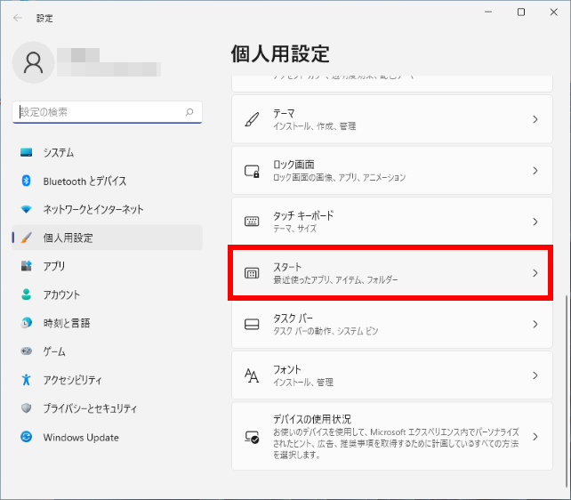Open the フォント settings title
Screen dimensions: 571x500
point(287,369)
